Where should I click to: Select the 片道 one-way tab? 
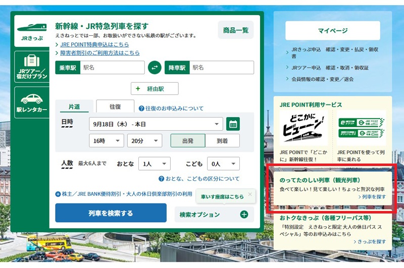74,106
